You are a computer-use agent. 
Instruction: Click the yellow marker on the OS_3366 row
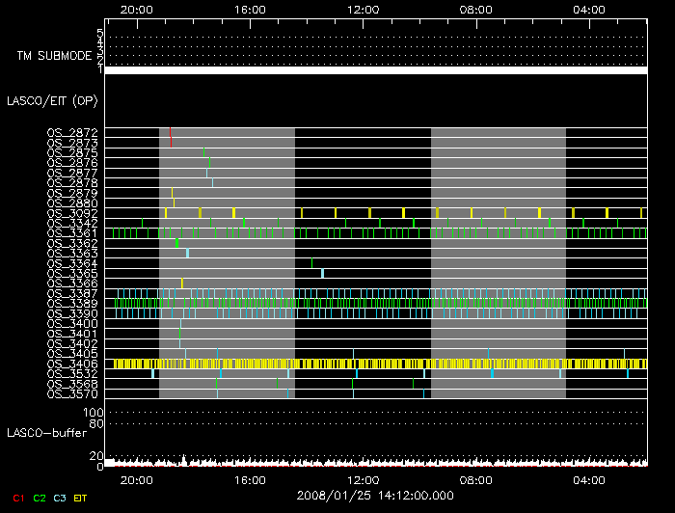point(181,283)
